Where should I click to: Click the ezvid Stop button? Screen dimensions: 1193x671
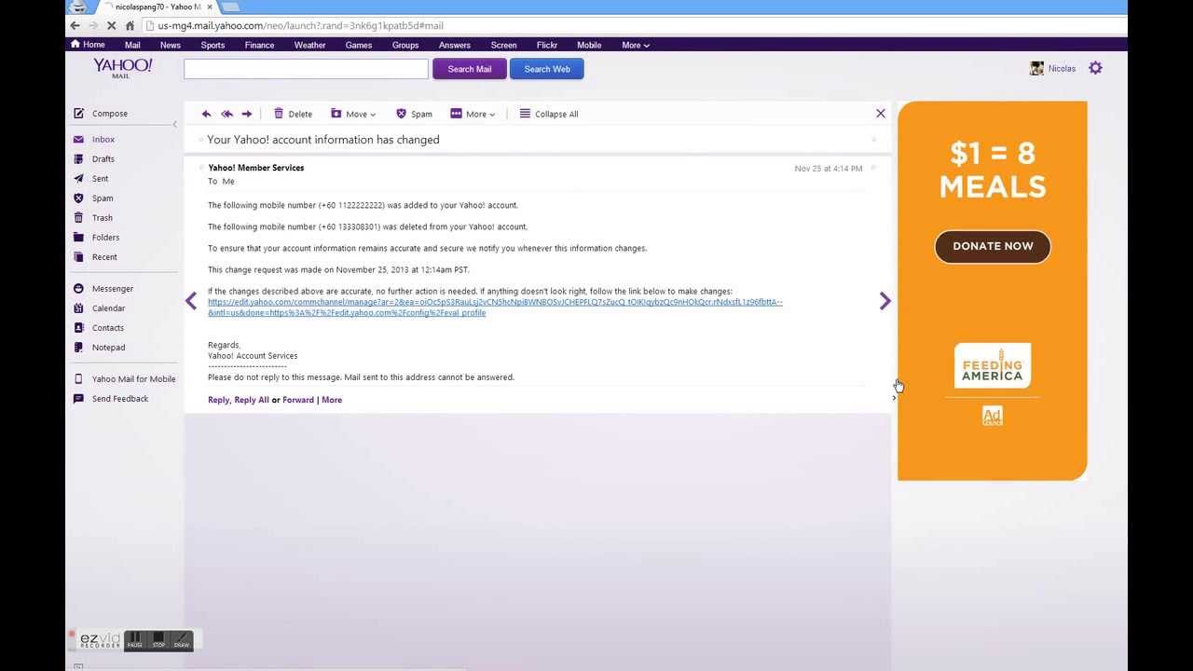click(158, 639)
